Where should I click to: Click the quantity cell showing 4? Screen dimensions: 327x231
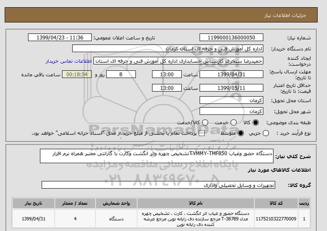tap(75, 219)
